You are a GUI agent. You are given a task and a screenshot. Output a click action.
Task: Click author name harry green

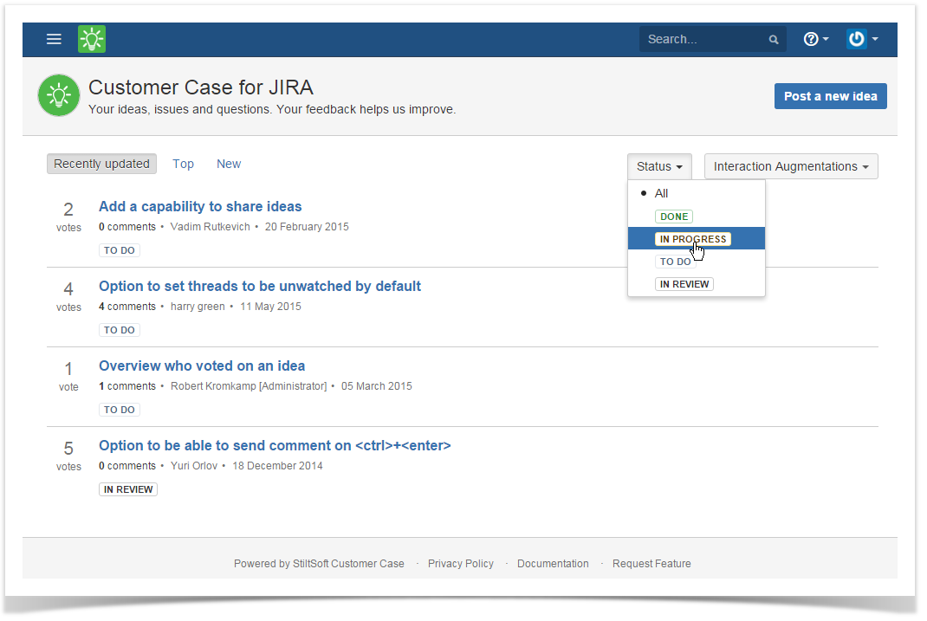pos(198,307)
